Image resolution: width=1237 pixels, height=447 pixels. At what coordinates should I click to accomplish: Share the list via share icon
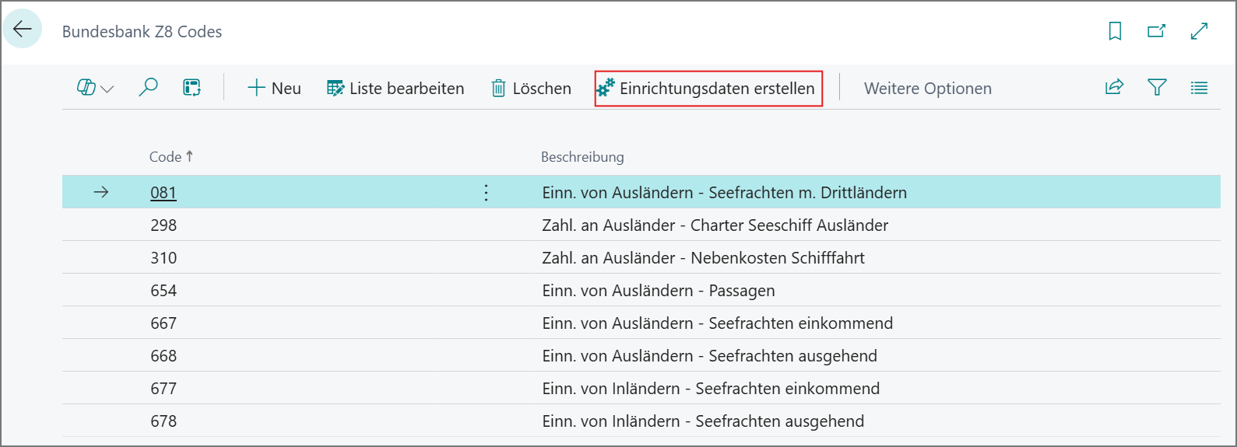tap(1115, 87)
